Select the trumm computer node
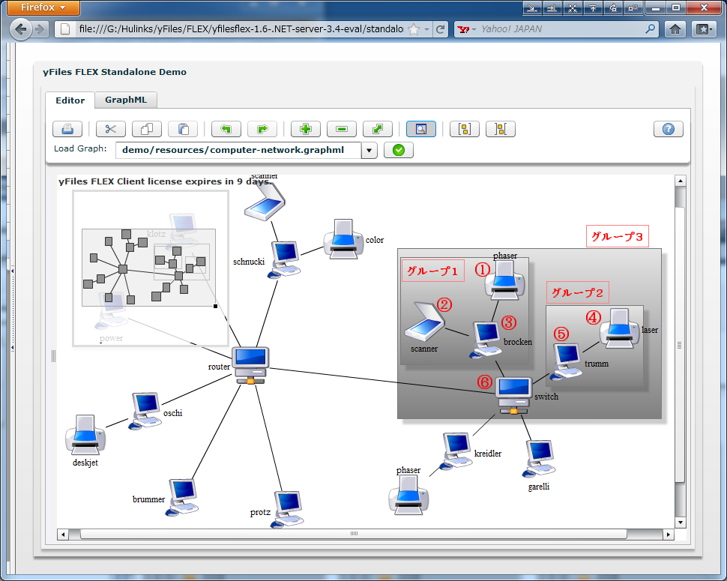 coord(566,361)
